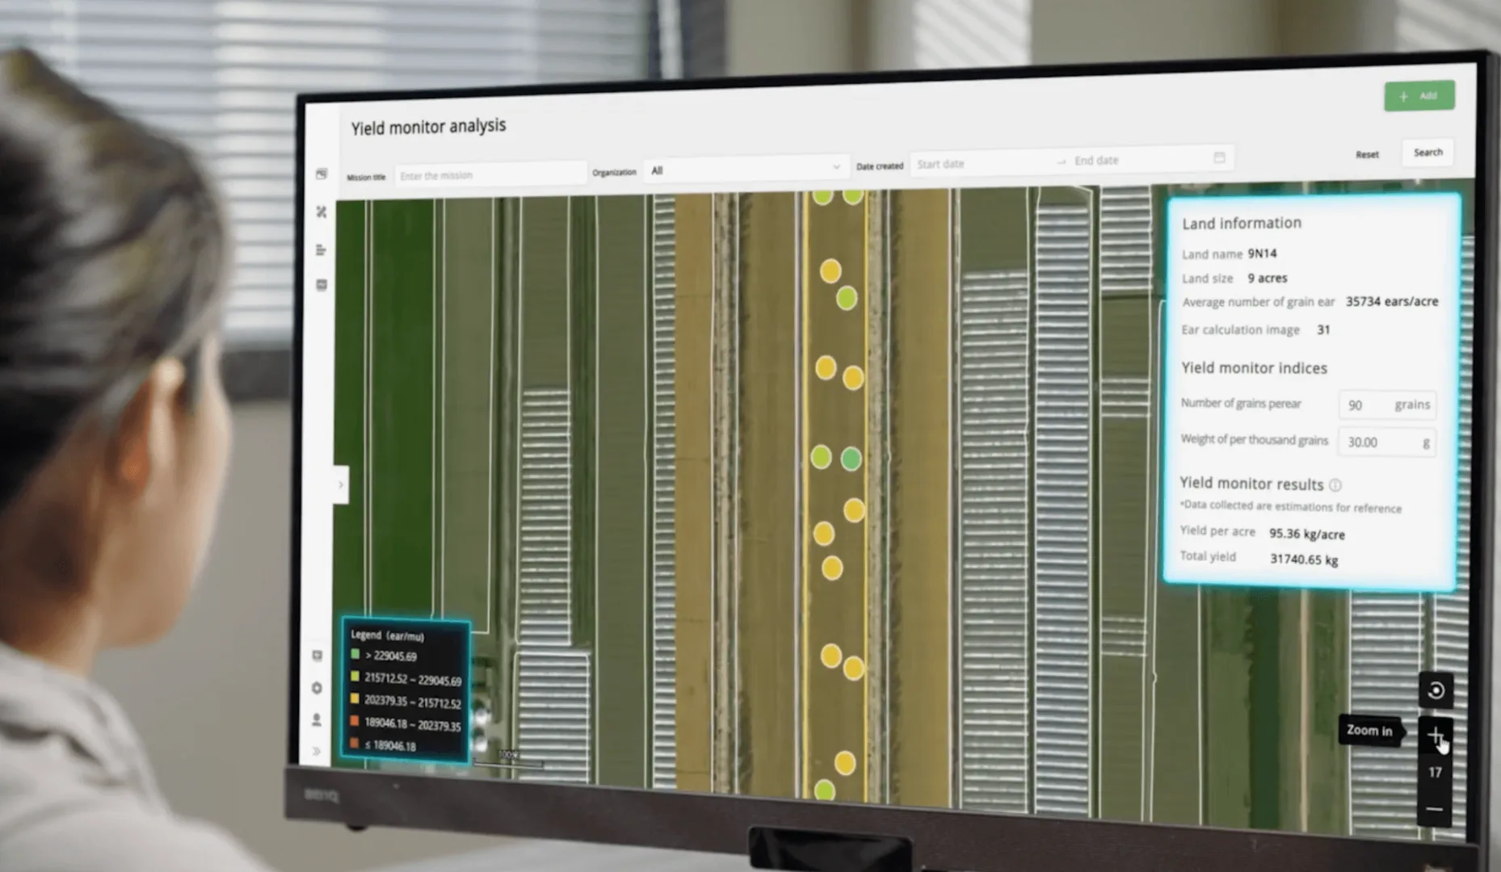
Task: Zoom in the map with plus
Action: click(1436, 735)
